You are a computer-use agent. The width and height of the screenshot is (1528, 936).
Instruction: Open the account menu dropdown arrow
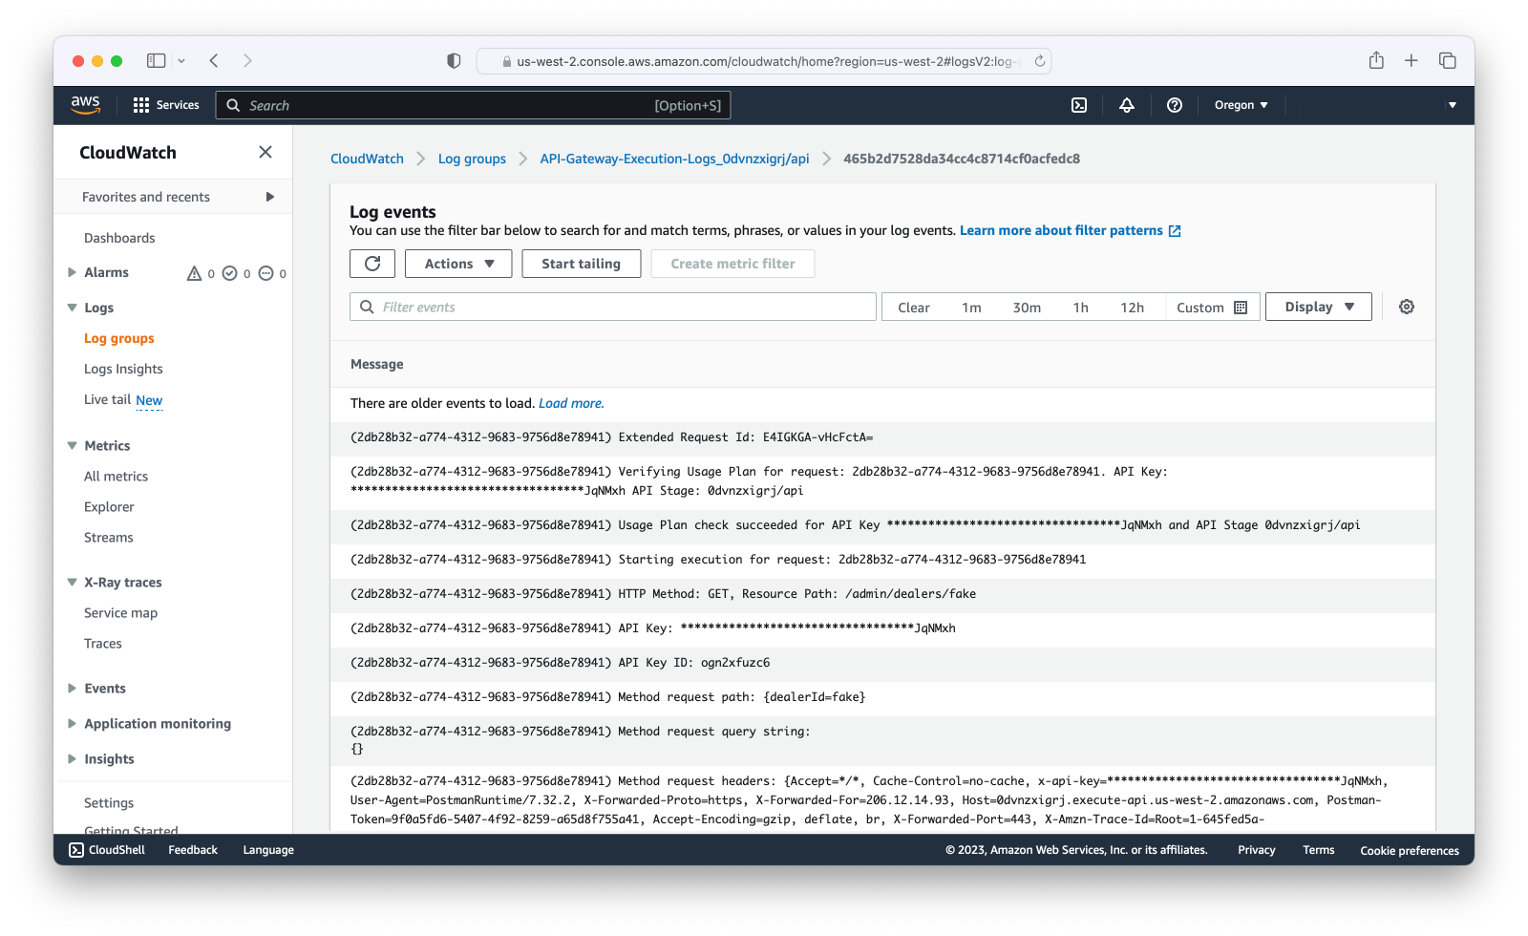coord(1453,105)
